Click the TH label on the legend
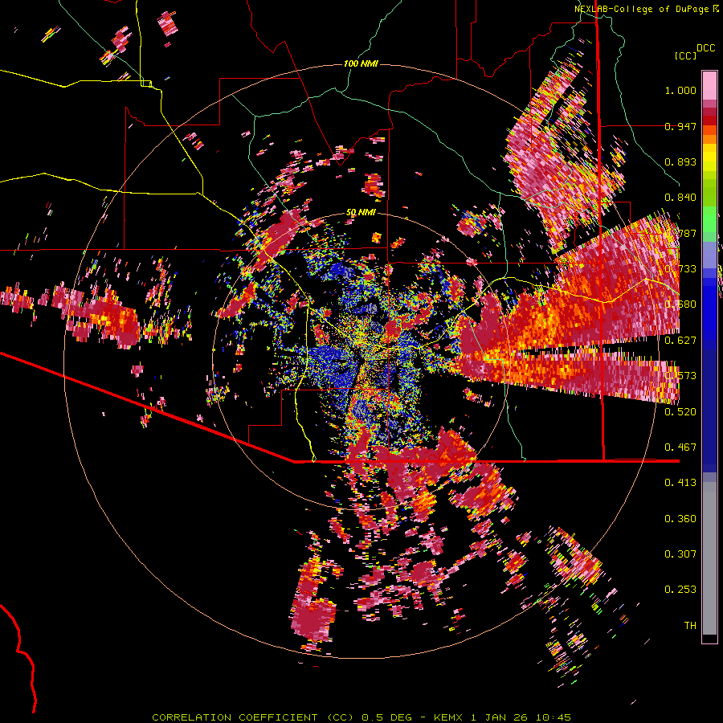Image resolution: width=723 pixels, height=723 pixels. point(690,626)
